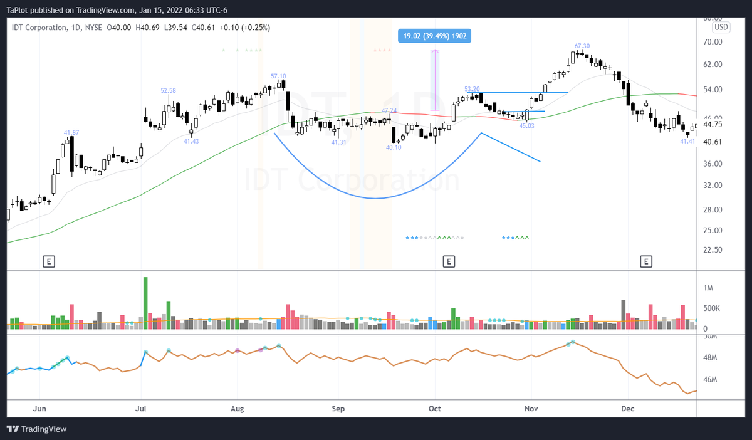Click the USD currency label

coord(722,28)
